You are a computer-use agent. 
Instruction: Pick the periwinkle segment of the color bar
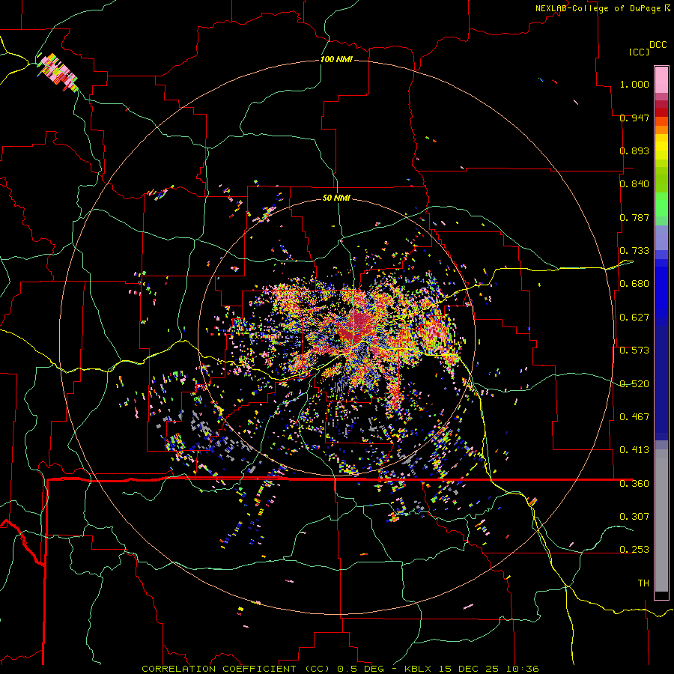pyautogui.click(x=661, y=237)
